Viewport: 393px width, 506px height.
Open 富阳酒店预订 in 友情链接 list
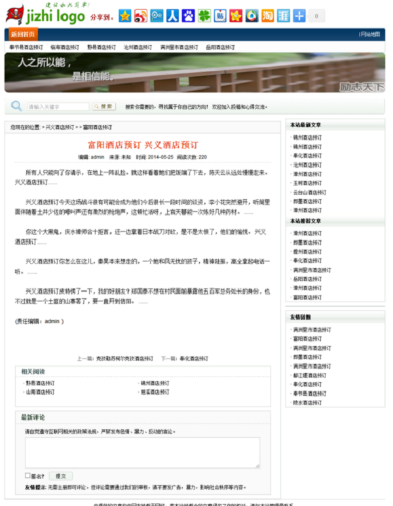[308, 338]
